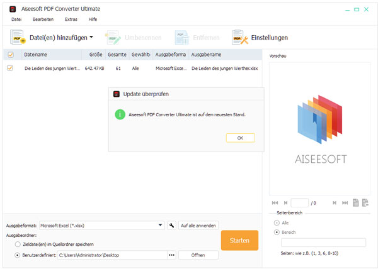
Task: Click the Öffnen button
Action: click(x=198, y=255)
